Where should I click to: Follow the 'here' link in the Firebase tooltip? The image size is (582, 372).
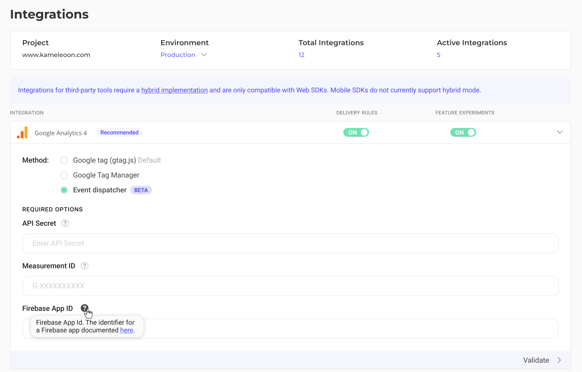(x=127, y=330)
